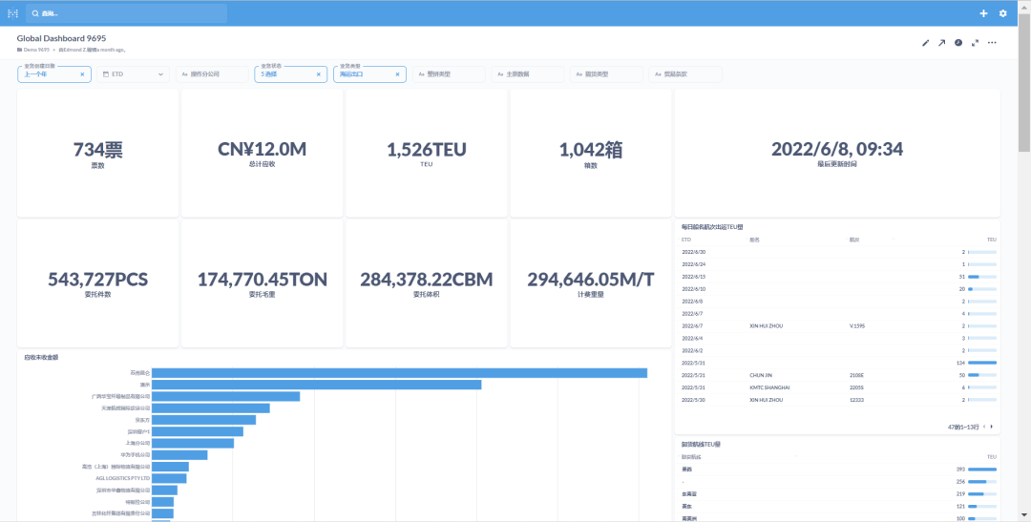Clear the 5 选择 status filter
This screenshot has width=1031, height=522.
(319, 74)
